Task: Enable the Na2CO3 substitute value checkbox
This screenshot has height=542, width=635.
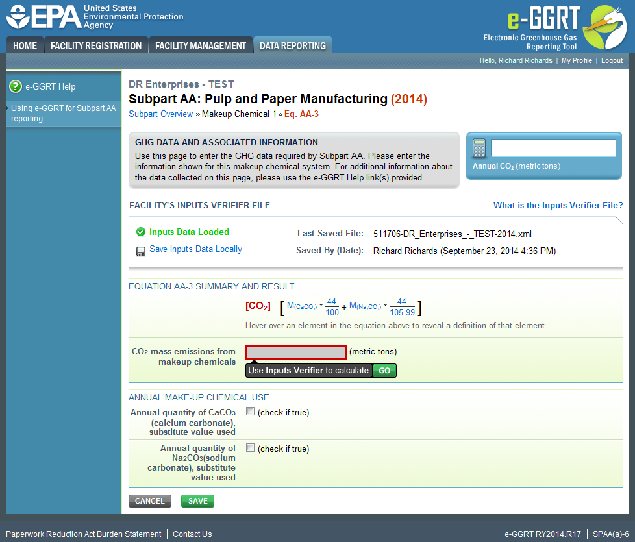Action: tap(250, 447)
